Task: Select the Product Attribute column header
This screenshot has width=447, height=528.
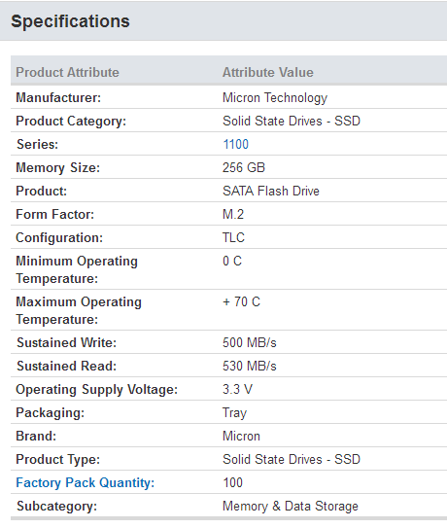Action: [68, 72]
